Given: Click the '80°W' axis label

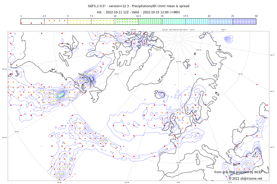Looking at the screenshot, I should [x=4, y=69].
